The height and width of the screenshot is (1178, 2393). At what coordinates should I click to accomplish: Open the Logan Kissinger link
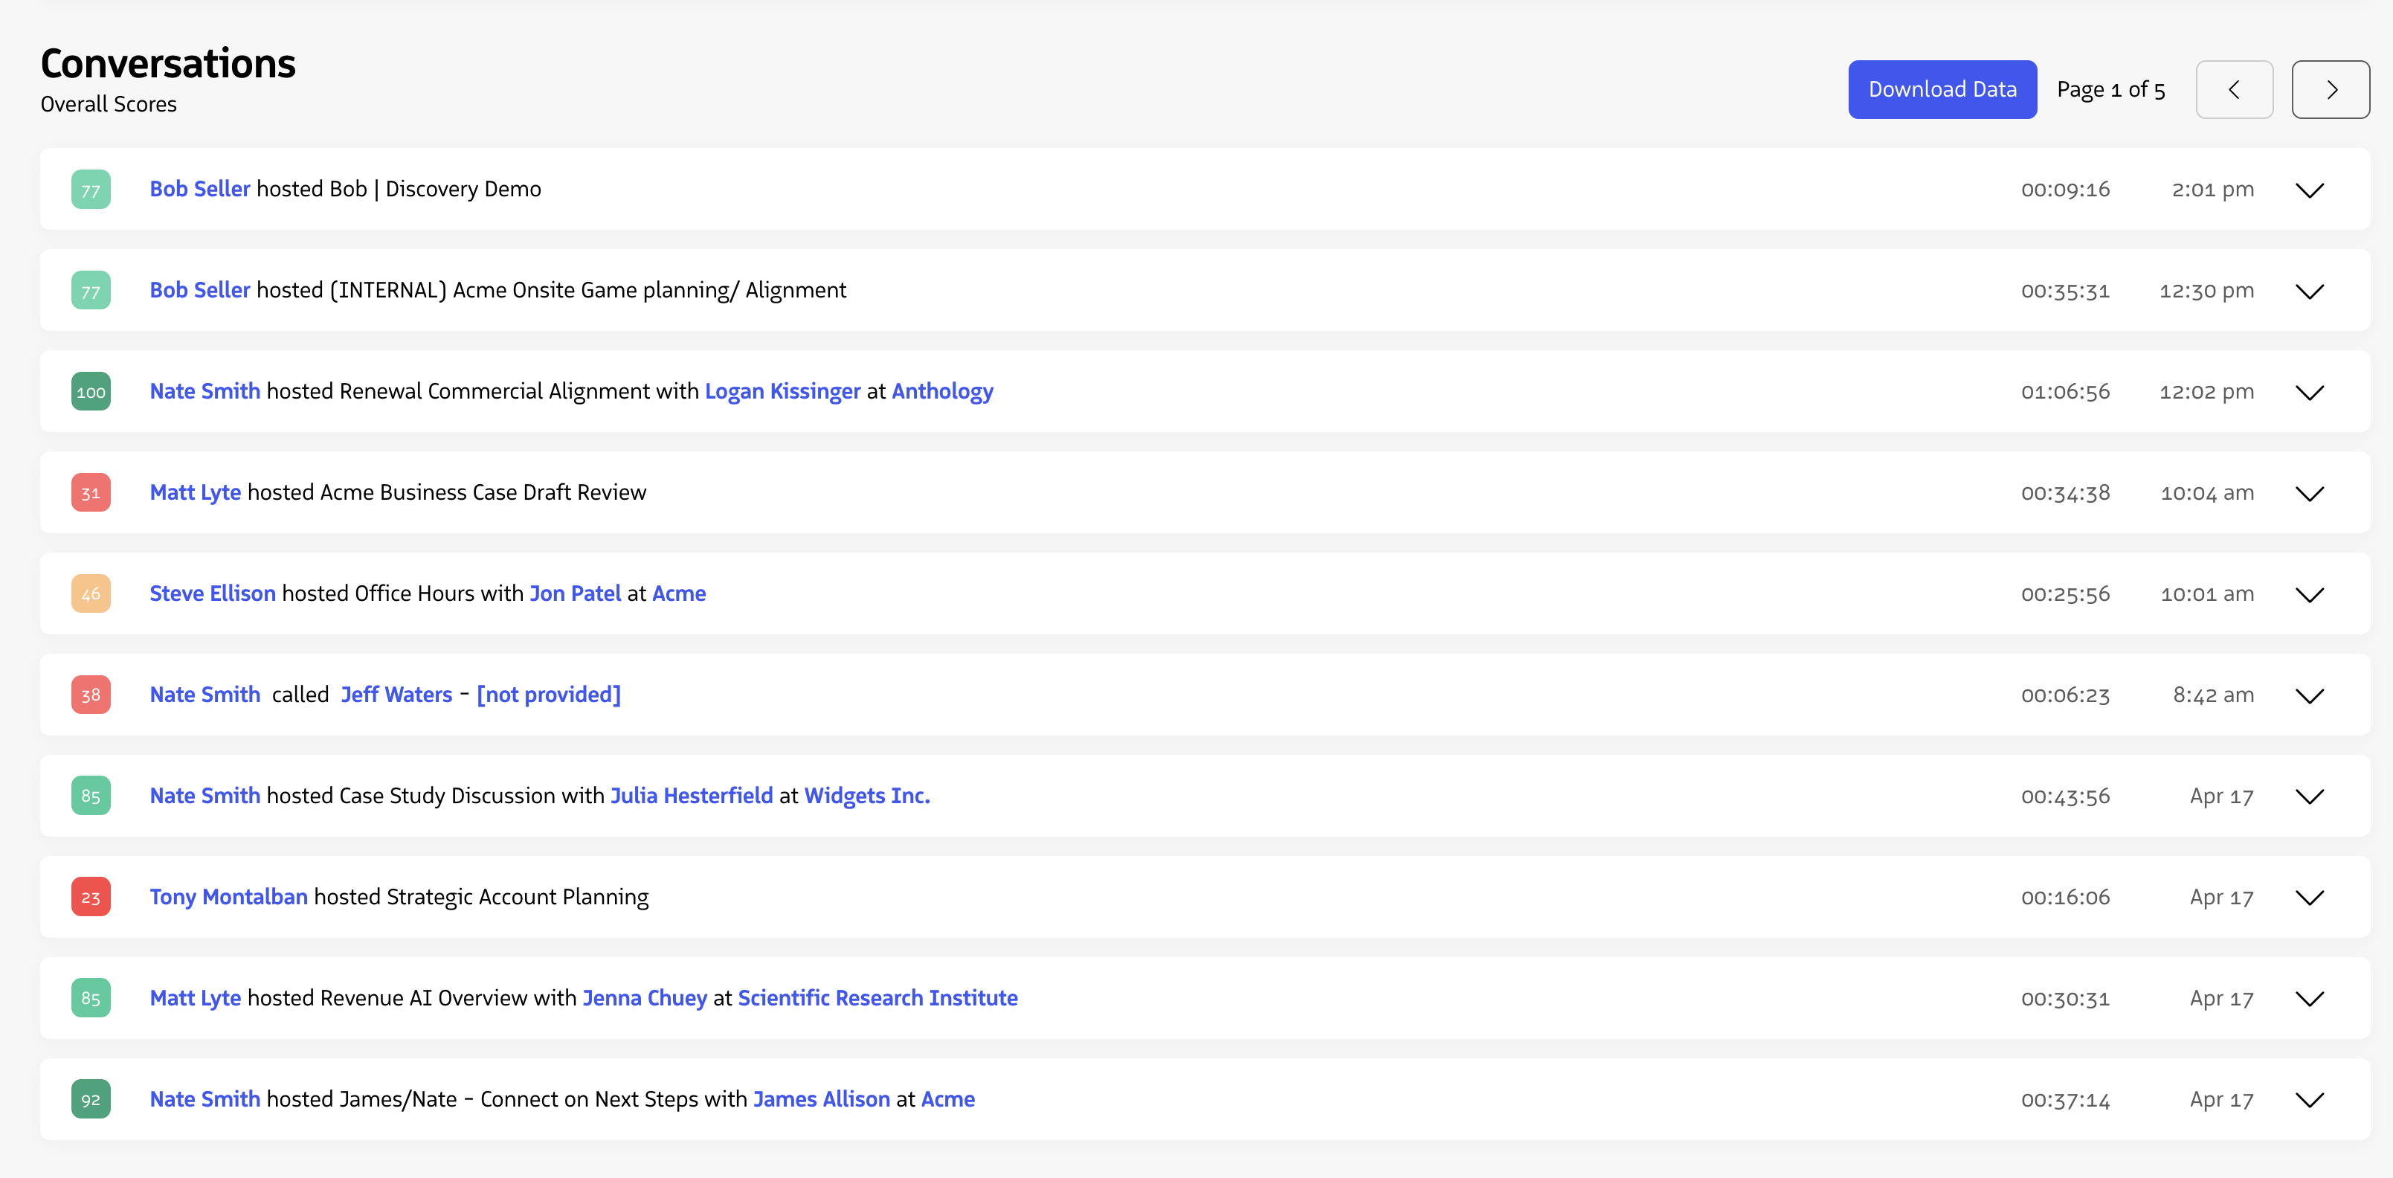pos(782,391)
